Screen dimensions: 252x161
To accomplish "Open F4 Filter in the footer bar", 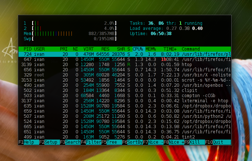I will (91, 142).
